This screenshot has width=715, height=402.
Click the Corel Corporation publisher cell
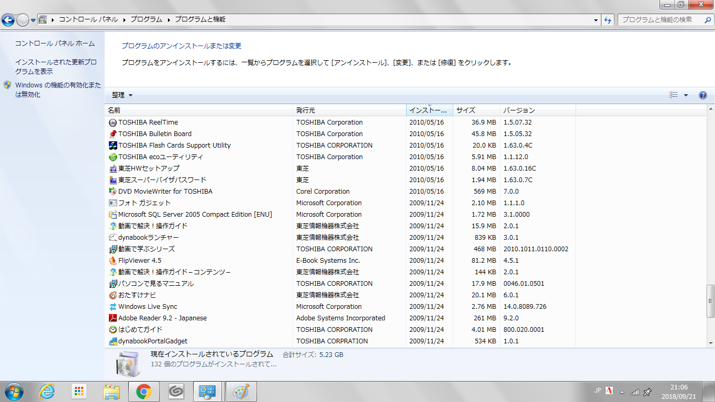[x=323, y=192]
